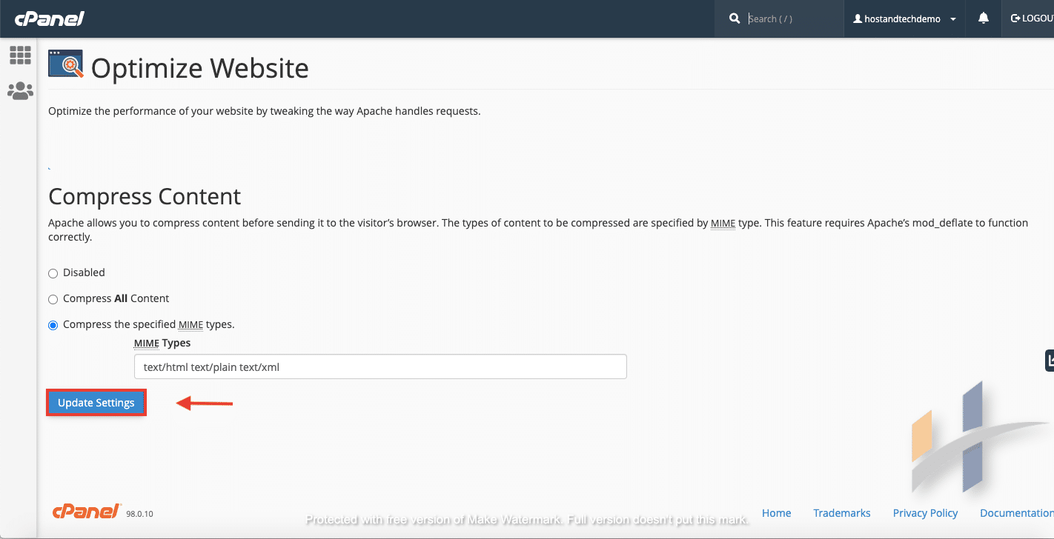The width and height of the screenshot is (1054, 539).
Task: Open the MIME link in the description text
Action: tap(722, 223)
